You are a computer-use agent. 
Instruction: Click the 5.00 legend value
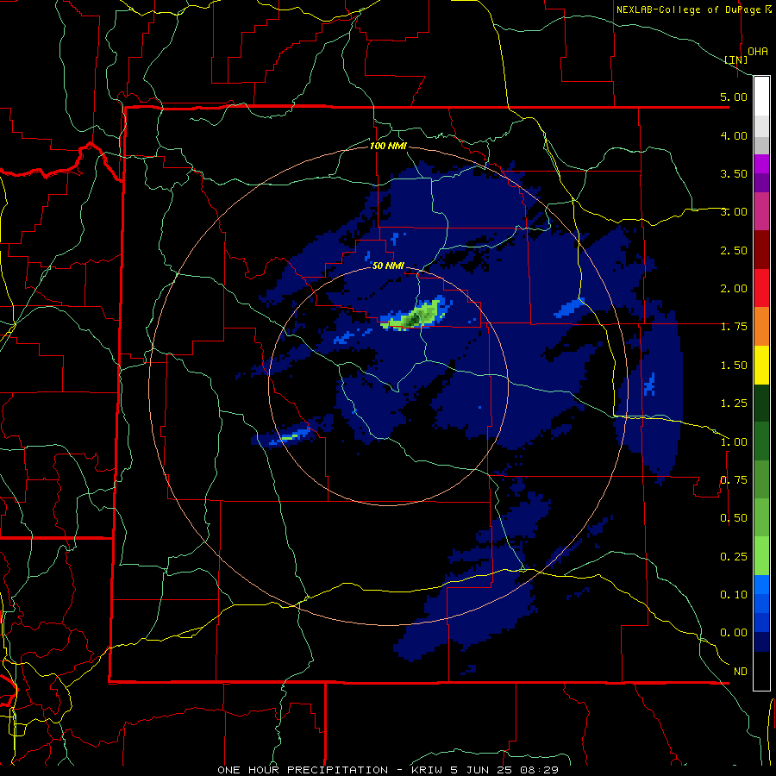tap(734, 97)
